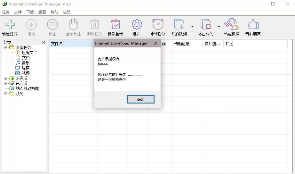Select the 站点抓取方案 tree item
Viewport: 295px width, 174px height.
[x=27, y=88]
